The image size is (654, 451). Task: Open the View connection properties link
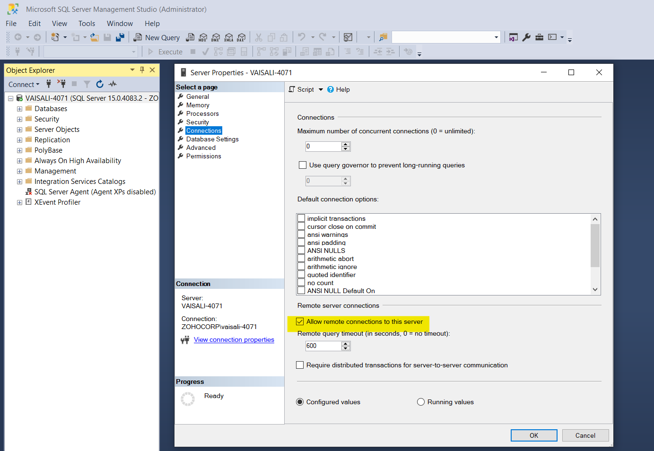pyautogui.click(x=234, y=339)
